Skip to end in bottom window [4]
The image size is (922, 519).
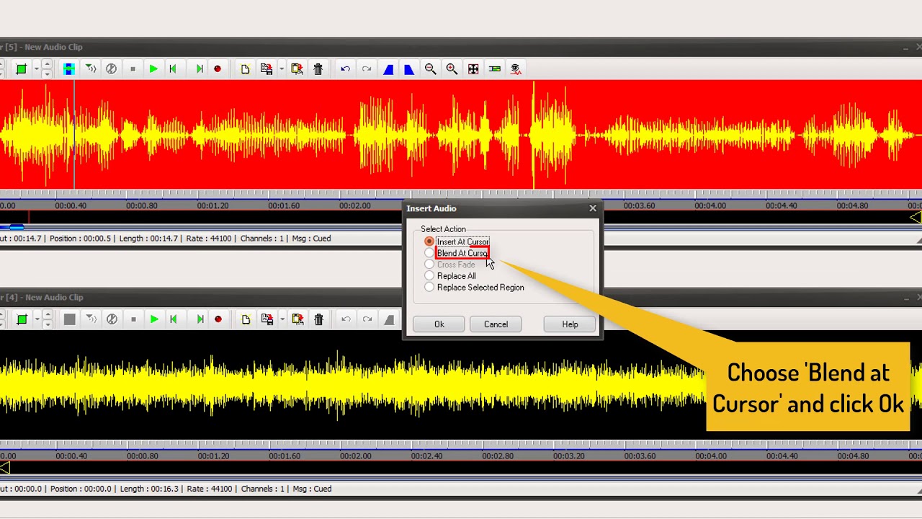(200, 319)
